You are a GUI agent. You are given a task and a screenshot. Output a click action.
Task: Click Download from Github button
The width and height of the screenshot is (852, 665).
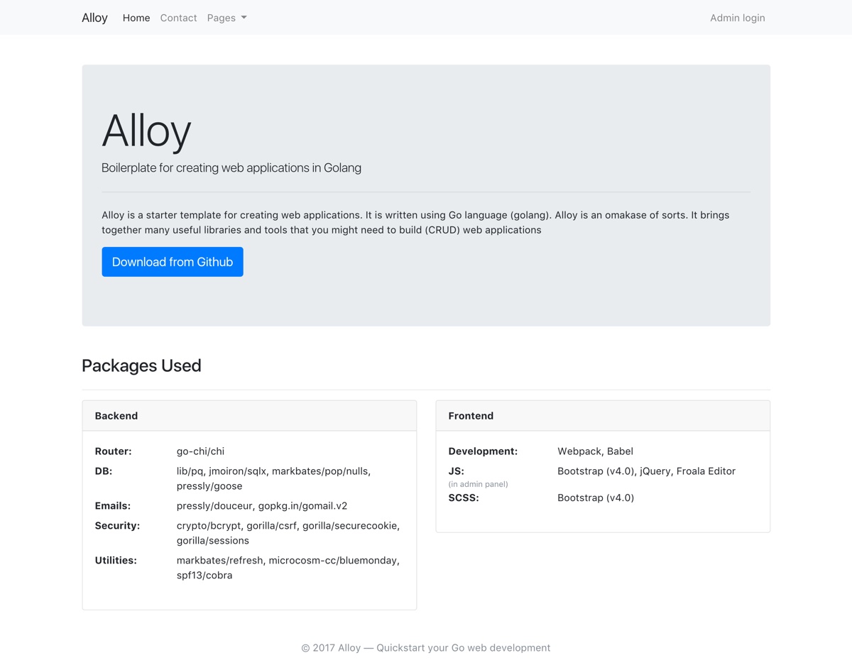point(173,262)
